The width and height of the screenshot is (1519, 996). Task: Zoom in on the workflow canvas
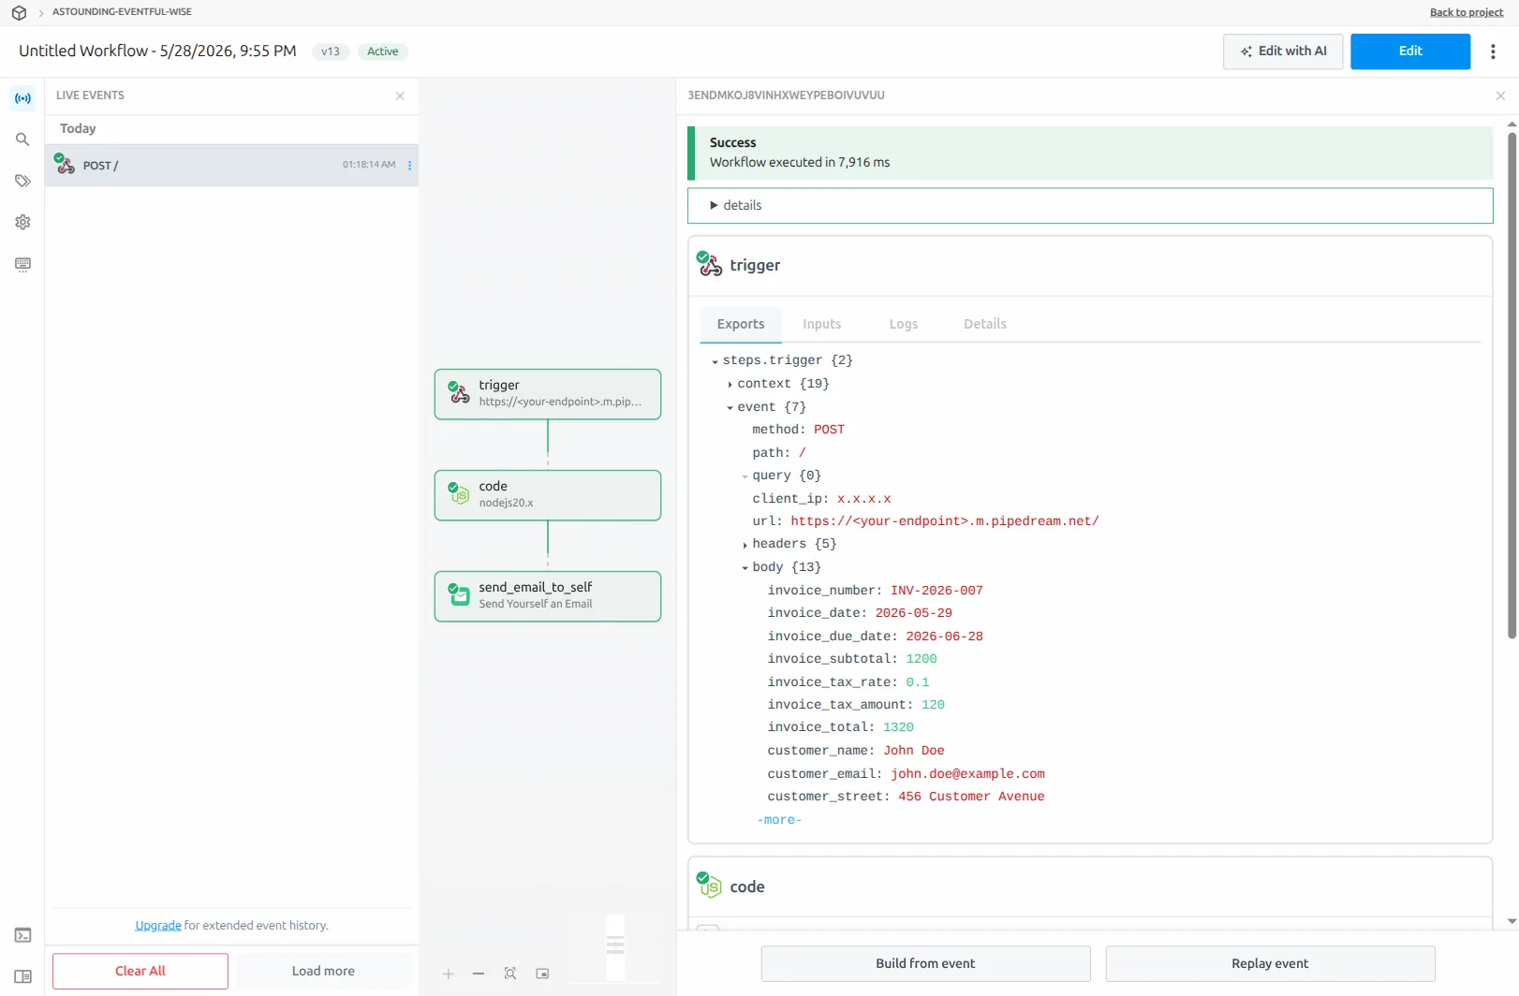pyautogui.click(x=449, y=974)
